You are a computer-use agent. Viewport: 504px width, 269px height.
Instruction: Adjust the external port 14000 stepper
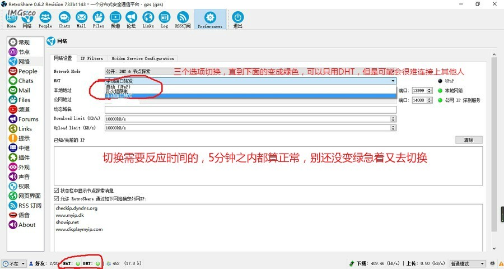pyautogui.click(x=429, y=100)
